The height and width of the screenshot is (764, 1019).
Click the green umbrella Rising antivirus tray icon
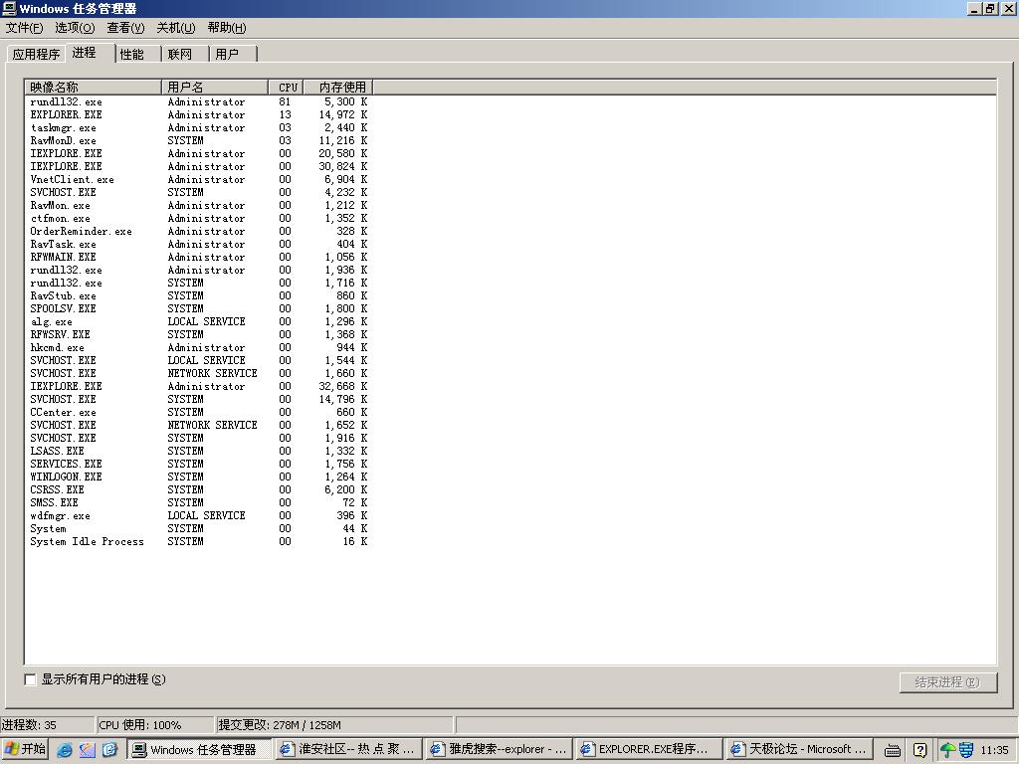tap(947, 750)
